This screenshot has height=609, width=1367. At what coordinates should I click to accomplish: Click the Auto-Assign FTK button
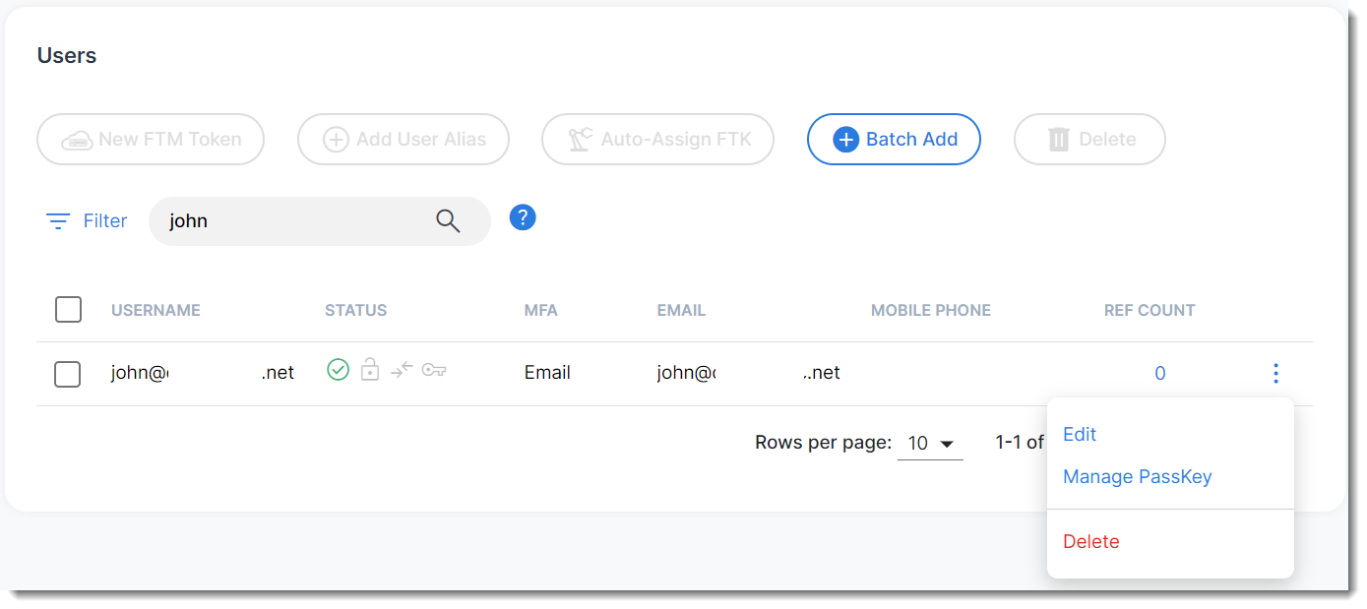point(657,140)
